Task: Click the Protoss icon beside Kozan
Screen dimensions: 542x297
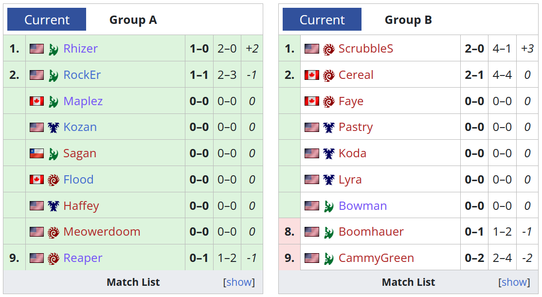Action: click(53, 127)
